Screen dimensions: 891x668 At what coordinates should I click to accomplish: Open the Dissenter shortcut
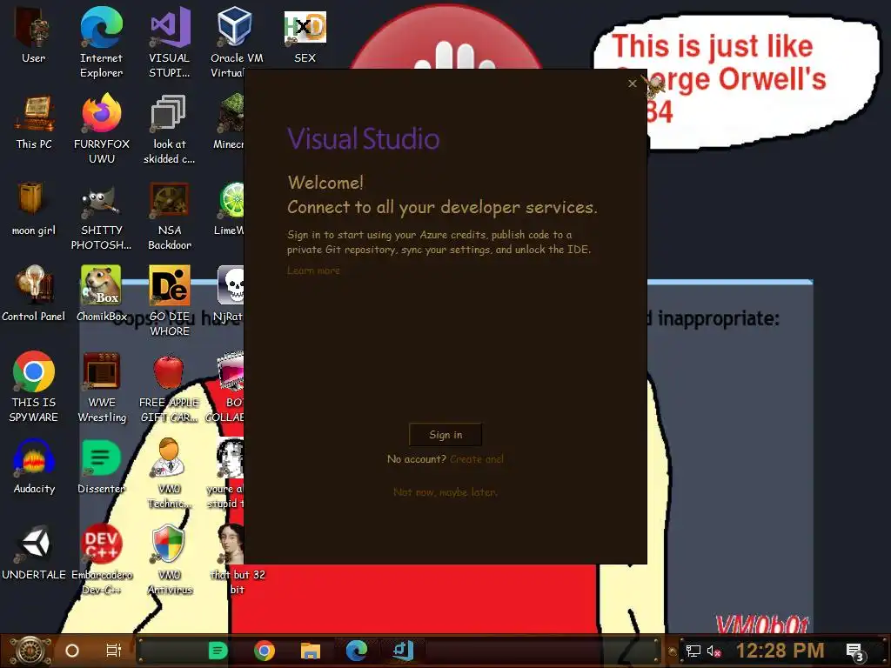click(x=101, y=467)
